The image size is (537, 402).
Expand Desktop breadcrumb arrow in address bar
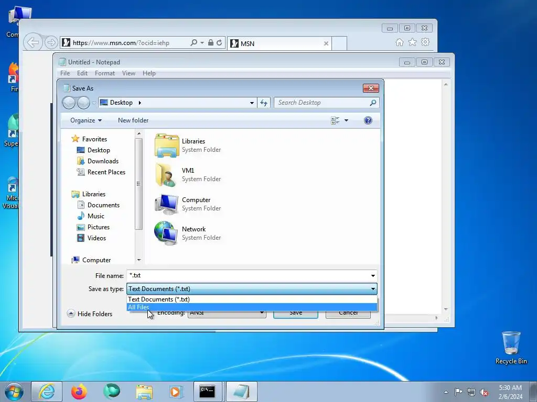pyautogui.click(x=139, y=103)
